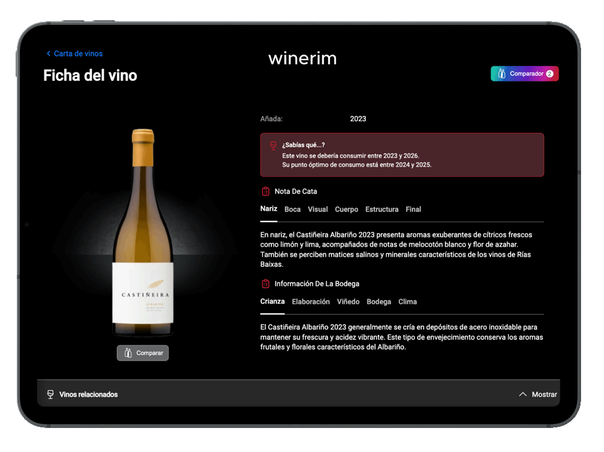Screen dimensions: 604x452
Task: Switch to the Boca tasting tab
Action: [292, 210]
